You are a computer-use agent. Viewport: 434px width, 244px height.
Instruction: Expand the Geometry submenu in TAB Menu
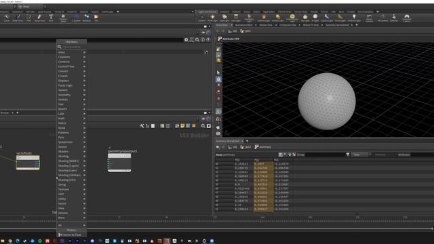click(71, 95)
